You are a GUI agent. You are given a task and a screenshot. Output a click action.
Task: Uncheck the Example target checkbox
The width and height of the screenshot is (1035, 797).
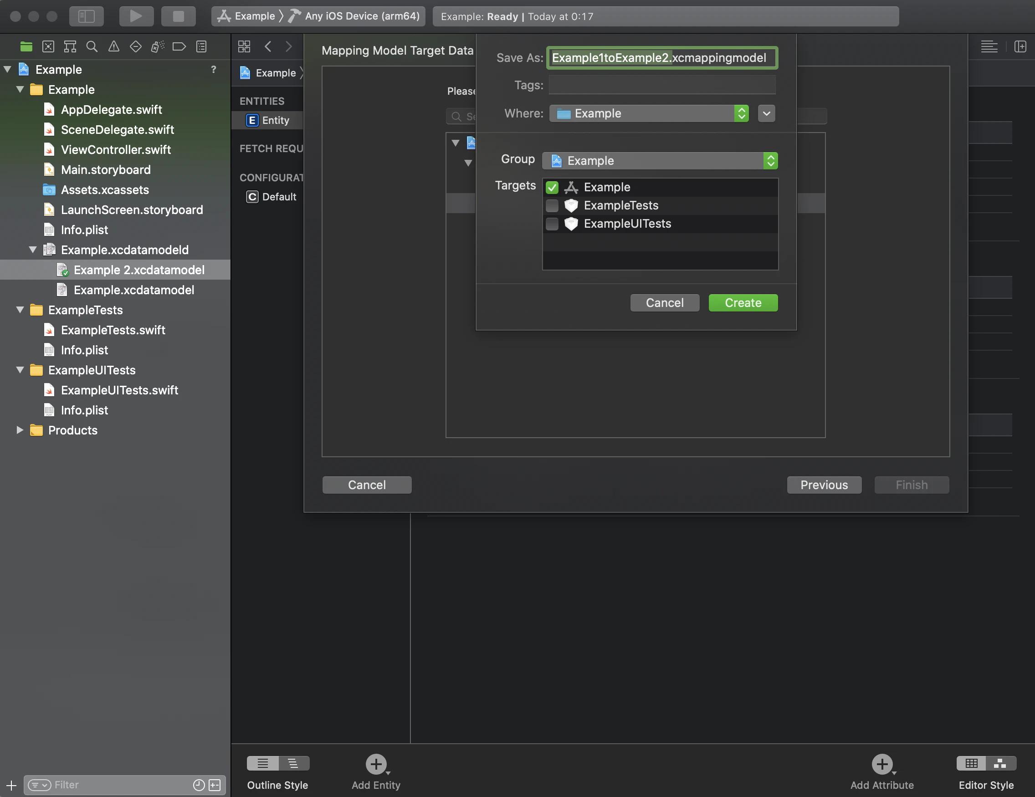coord(552,188)
